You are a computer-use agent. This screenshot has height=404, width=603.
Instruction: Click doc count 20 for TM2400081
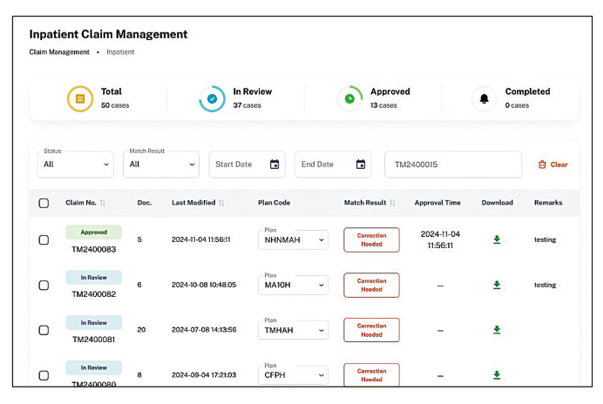pos(141,330)
